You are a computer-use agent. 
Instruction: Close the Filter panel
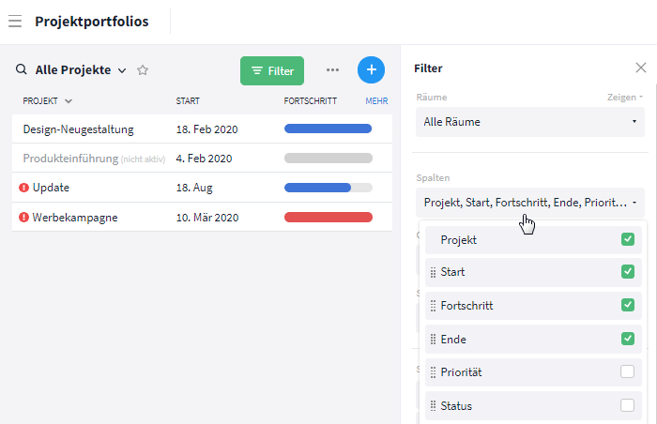[641, 68]
